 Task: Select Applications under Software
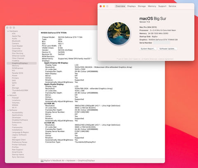(x=17, y=115)
